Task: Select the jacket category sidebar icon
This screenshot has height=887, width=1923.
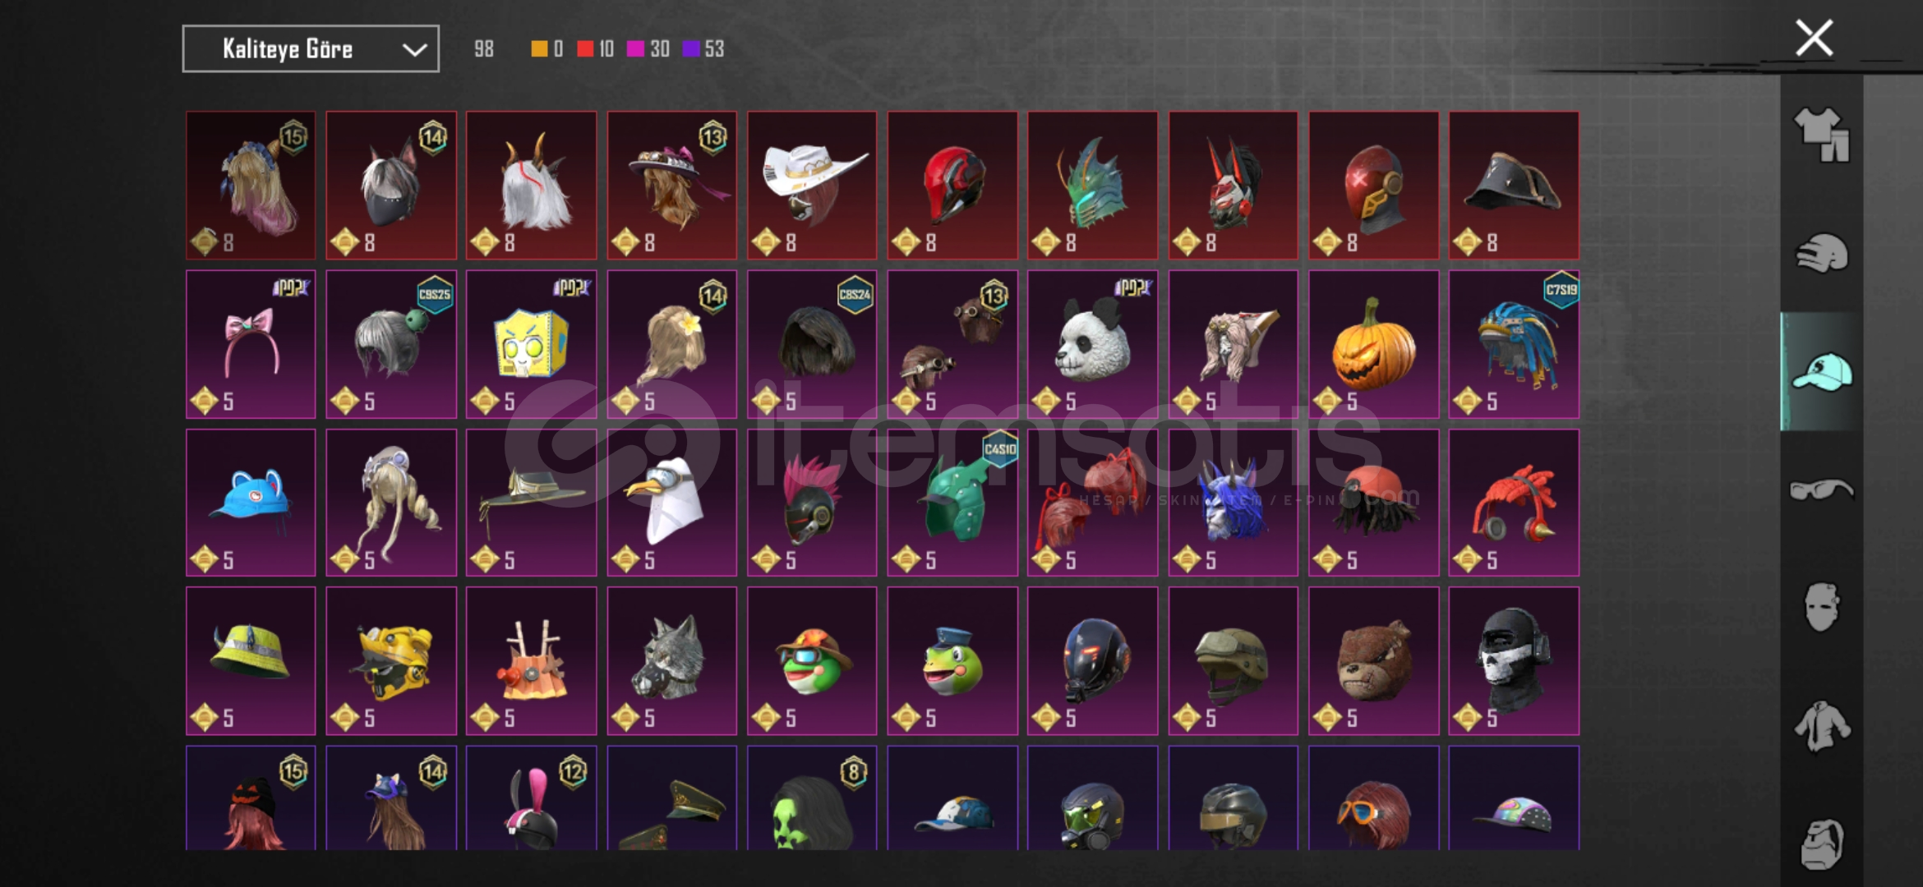Action: pos(1821,726)
